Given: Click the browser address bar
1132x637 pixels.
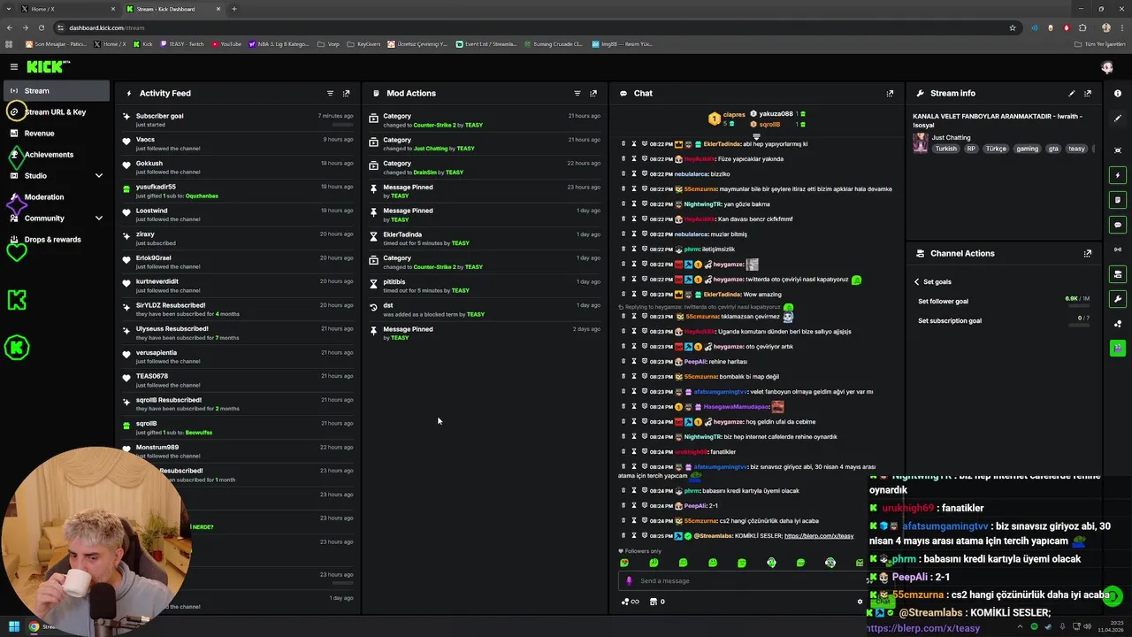Looking at the screenshot, I should [531, 27].
